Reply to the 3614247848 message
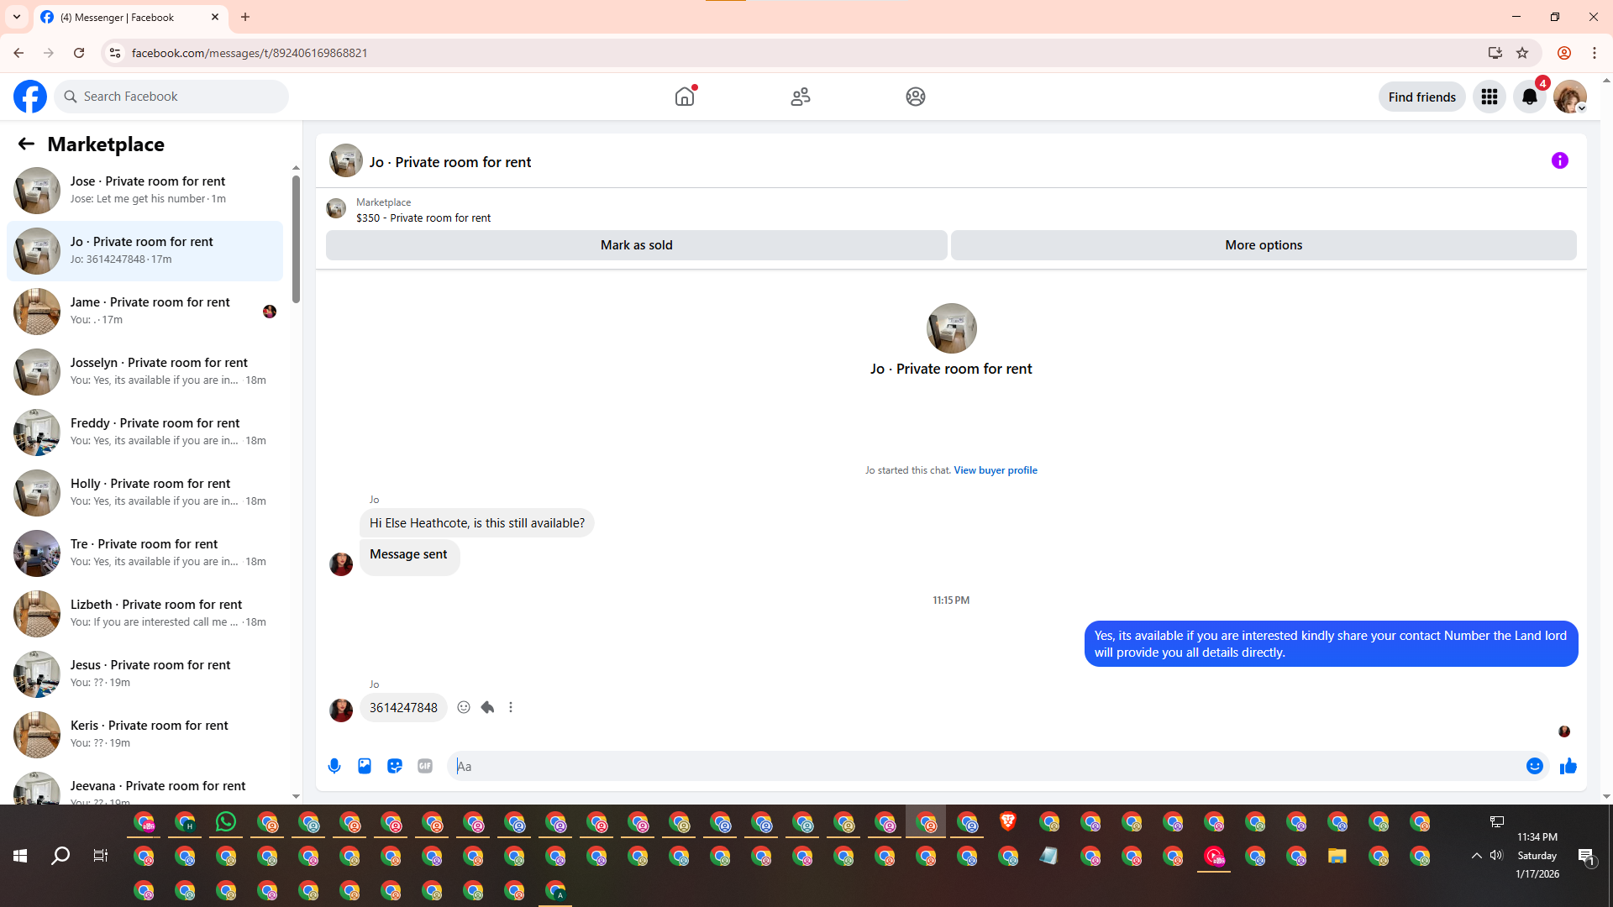The image size is (1613, 907). [487, 707]
